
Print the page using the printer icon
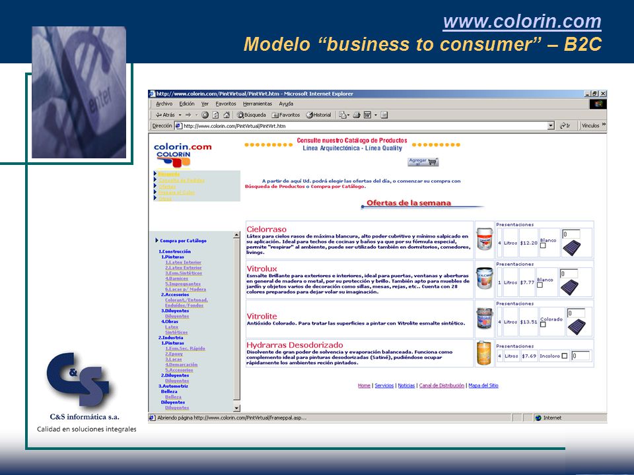coord(356,115)
